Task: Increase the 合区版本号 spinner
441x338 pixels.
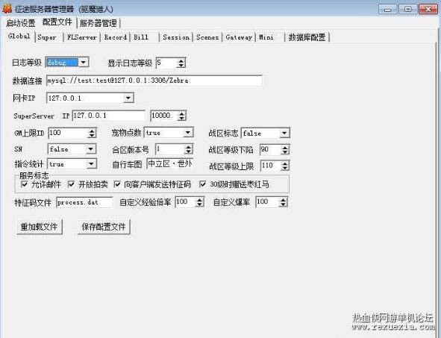Action: pos(189,147)
